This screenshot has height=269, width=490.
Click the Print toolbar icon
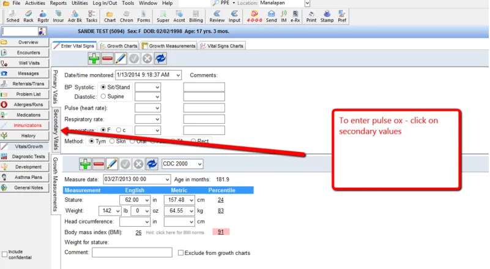[311, 16]
